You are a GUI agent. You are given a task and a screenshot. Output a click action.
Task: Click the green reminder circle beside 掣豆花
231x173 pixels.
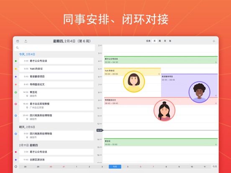point(16,92)
